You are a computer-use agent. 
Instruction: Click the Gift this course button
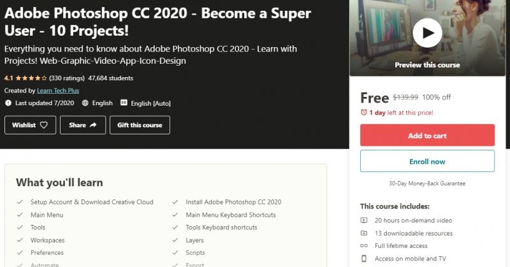(140, 126)
